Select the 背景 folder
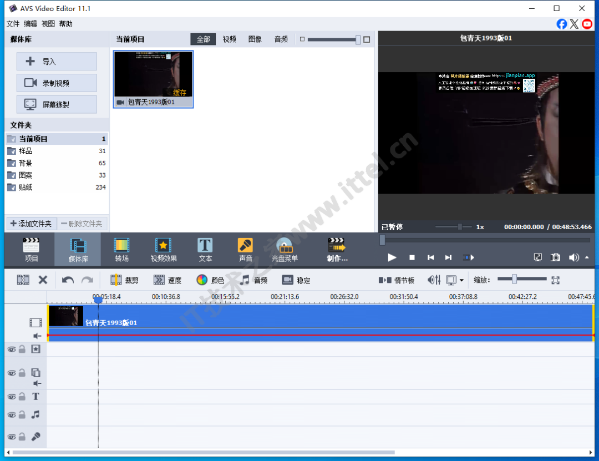 [57, 163]
